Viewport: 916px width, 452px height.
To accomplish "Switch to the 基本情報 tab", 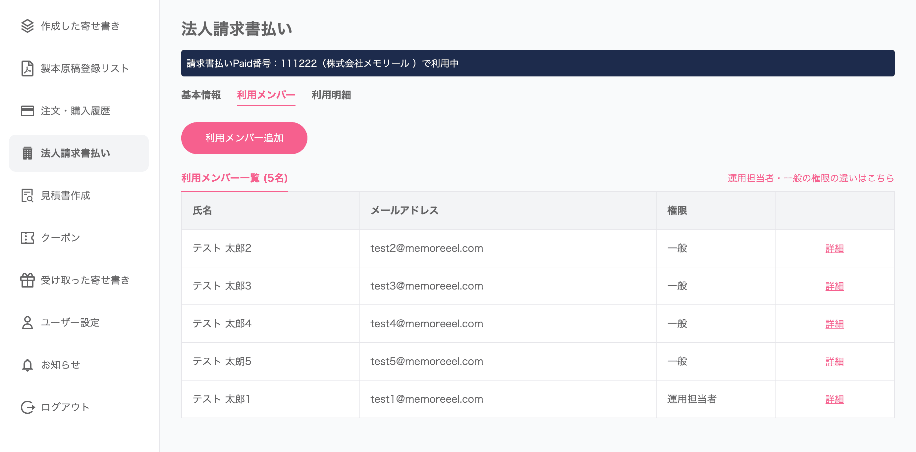I will pos(201,95).
